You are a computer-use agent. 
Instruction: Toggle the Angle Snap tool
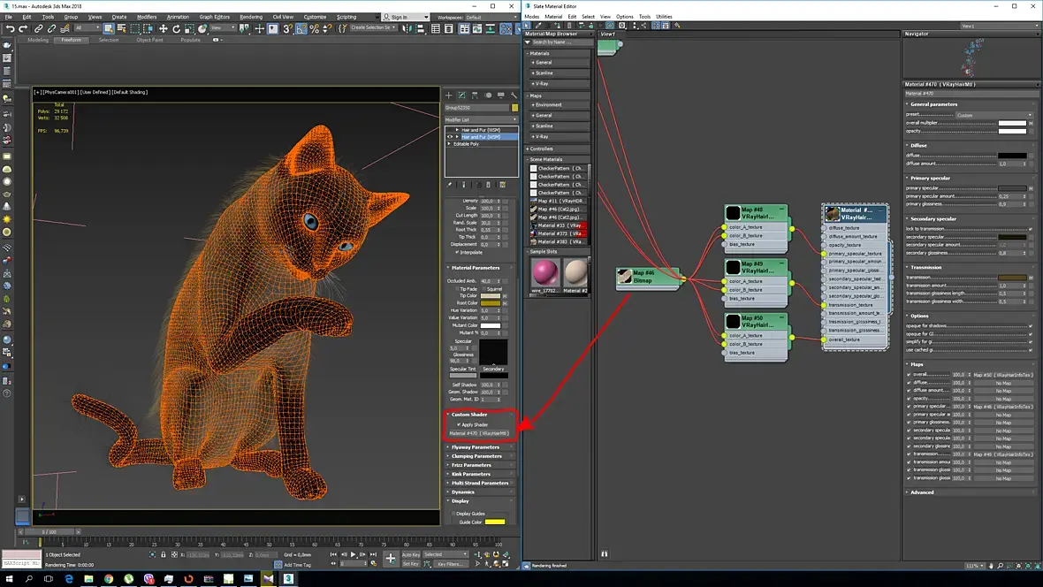pos(301,28)
